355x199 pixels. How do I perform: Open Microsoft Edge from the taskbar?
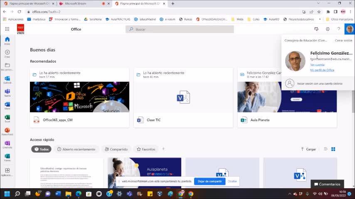pyautogui.click(x=79, y=194)
